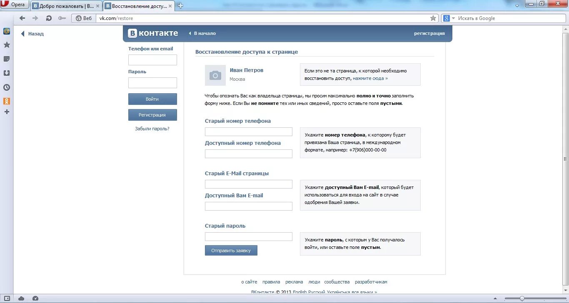The image size is (569, 303).
Task: Open the 'реклама' footer link
Action: pyautogui.click(x=294, y=282)
